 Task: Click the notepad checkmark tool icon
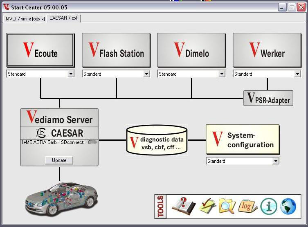coord(207,206)
